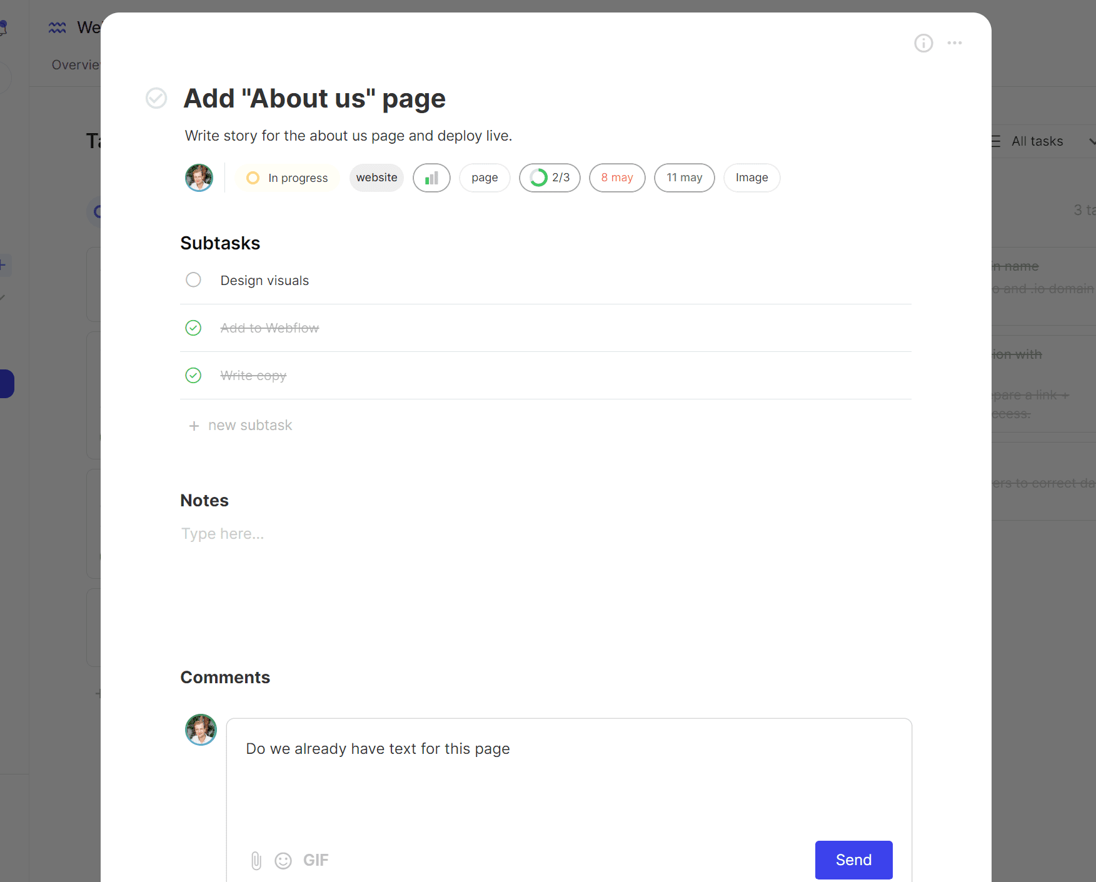The height and width of the screenshot is (882, 1096).
Task: Edit the description Write story for the about us page
Action: (x=348, y=136)
